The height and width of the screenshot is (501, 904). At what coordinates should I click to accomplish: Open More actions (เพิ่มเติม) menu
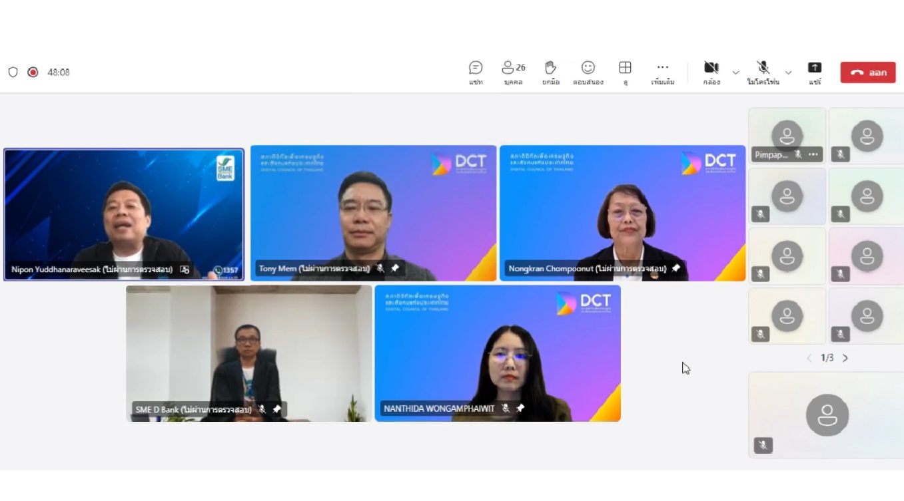tap(663, 73)
